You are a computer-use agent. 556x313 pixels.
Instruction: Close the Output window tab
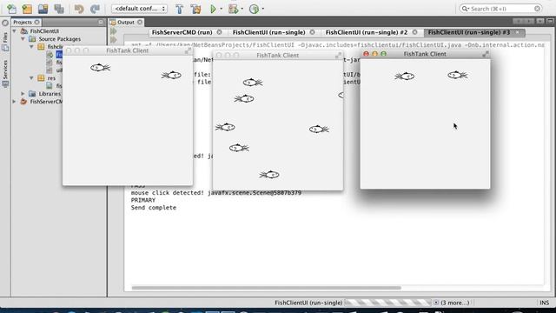140,22
